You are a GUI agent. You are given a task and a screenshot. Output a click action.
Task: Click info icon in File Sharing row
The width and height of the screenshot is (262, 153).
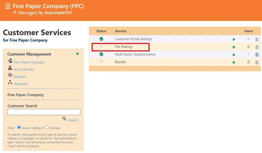pos(257,47)
